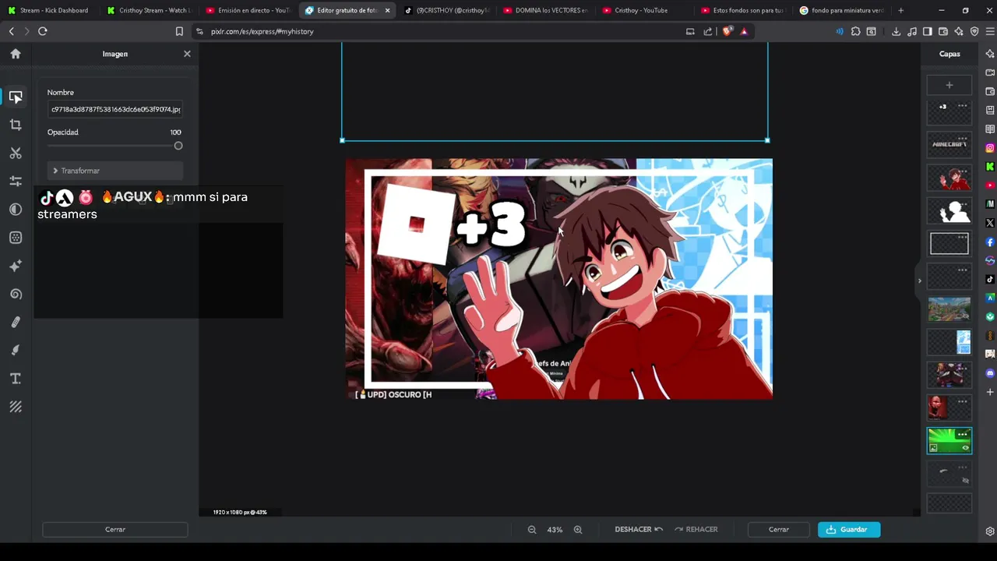This screenshot has height=561, width=997.
Task: Open the browser Extensions puzzle icon
Action: click(855, 31)
